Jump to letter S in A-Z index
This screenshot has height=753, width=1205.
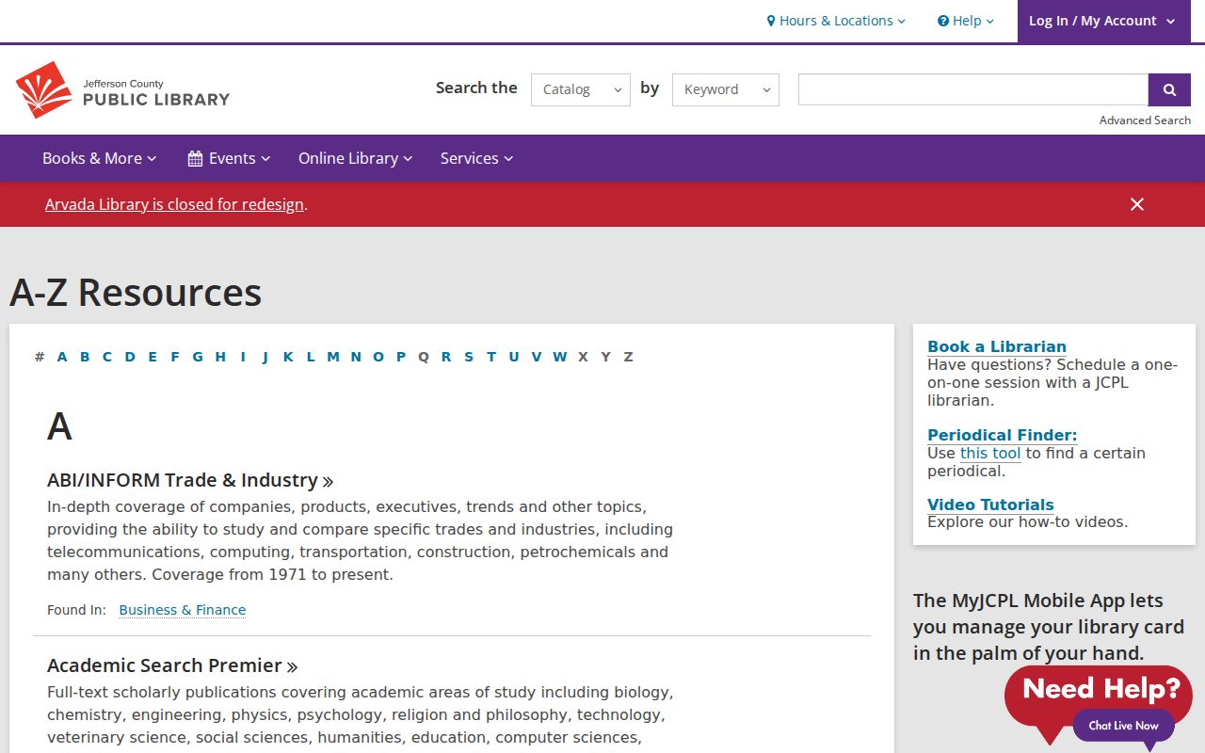(x=469, y=357)
